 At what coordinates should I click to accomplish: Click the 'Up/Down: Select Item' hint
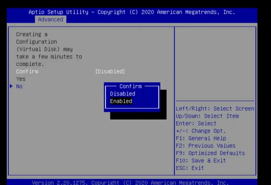(x=207, y=116)
